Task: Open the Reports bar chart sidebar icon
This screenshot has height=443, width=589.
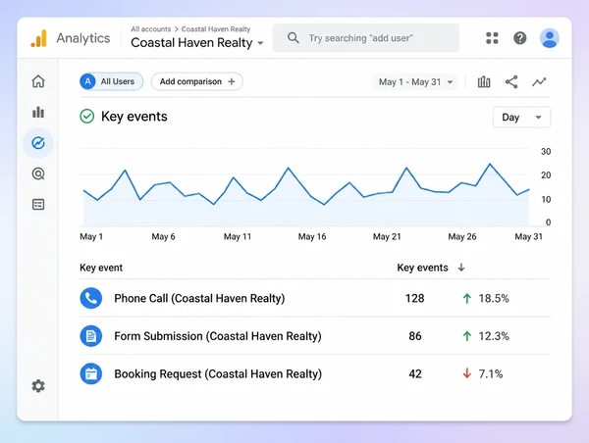Action: [x=38, y=112]
